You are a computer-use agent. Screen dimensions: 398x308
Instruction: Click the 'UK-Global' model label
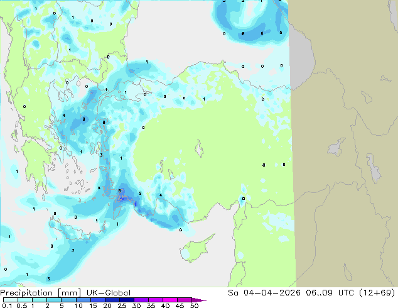pyautogui.click(x=109, y=293)
